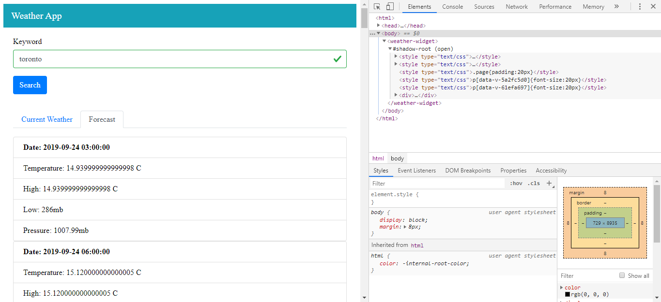Open the Accessibility sub-tab
The width and height of the screenshot is (661, 302).
tap(551, 171)
